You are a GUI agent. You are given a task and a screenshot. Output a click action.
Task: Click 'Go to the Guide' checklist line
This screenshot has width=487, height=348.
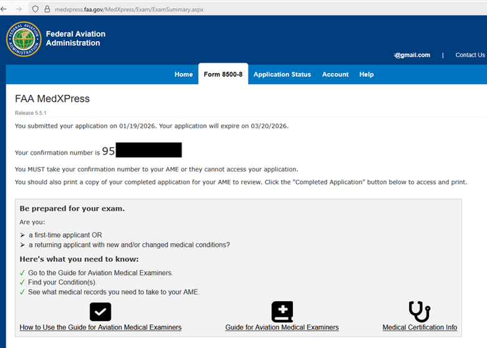point(101,273)
